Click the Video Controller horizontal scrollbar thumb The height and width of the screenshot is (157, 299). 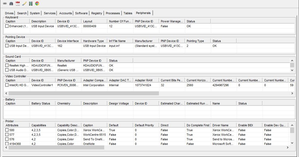(84, 93)
